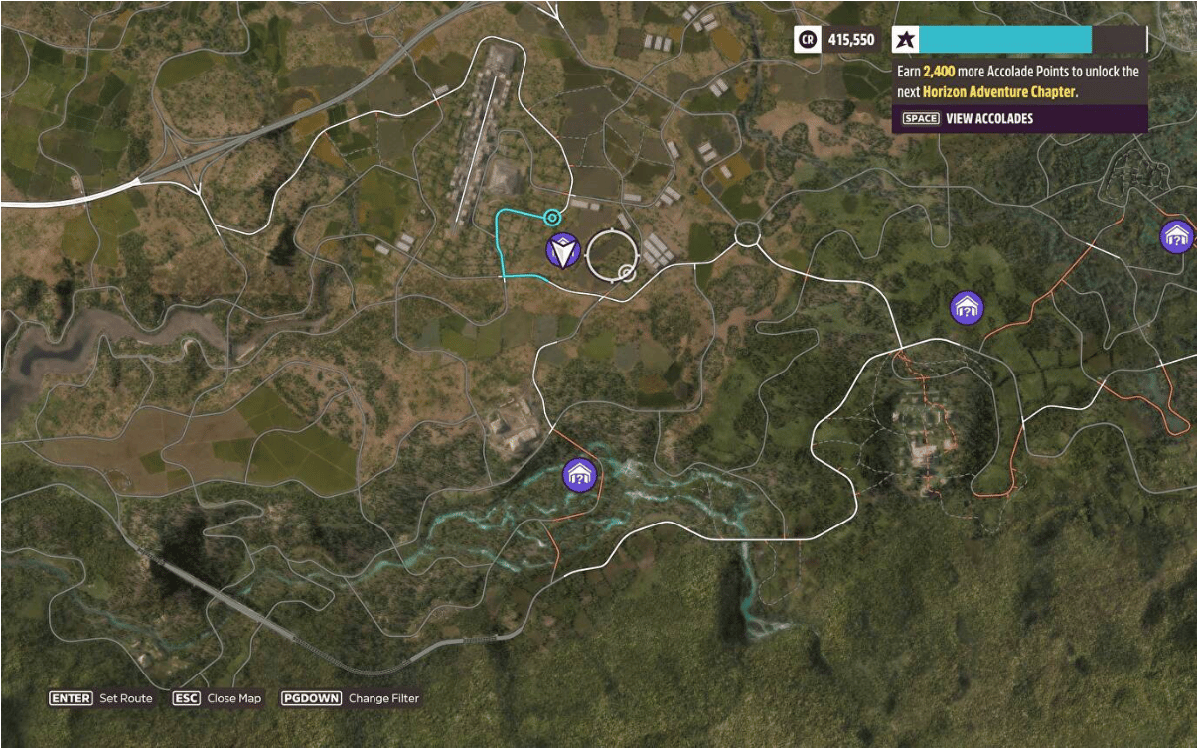Screen dimensions: 1198x749
Task: Click the Accolade star icon
Action: 905,40
